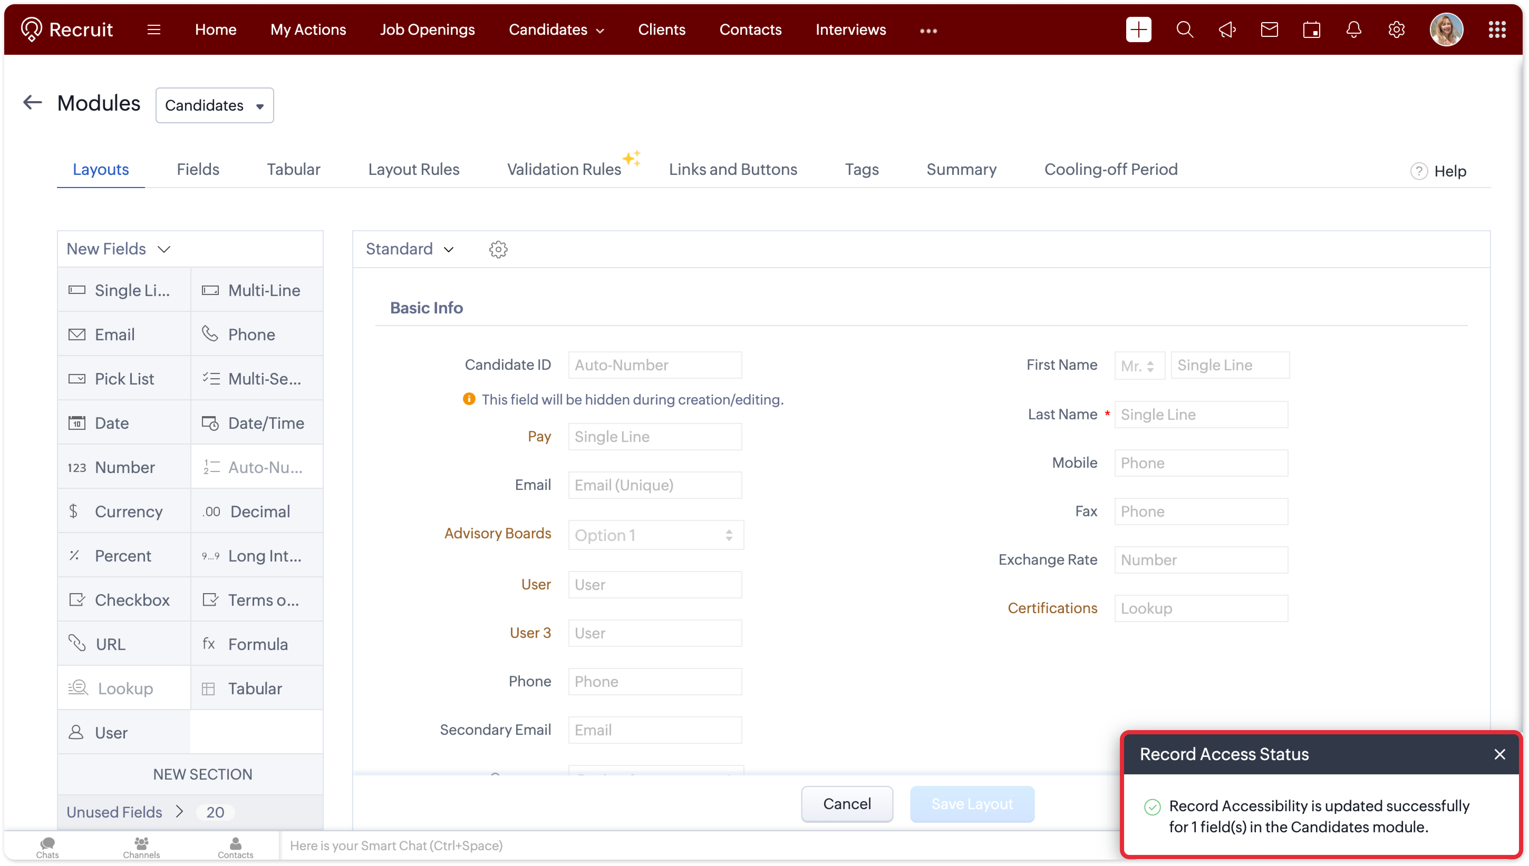Click the announcements megaphone icon

[x=1227, y=30]
